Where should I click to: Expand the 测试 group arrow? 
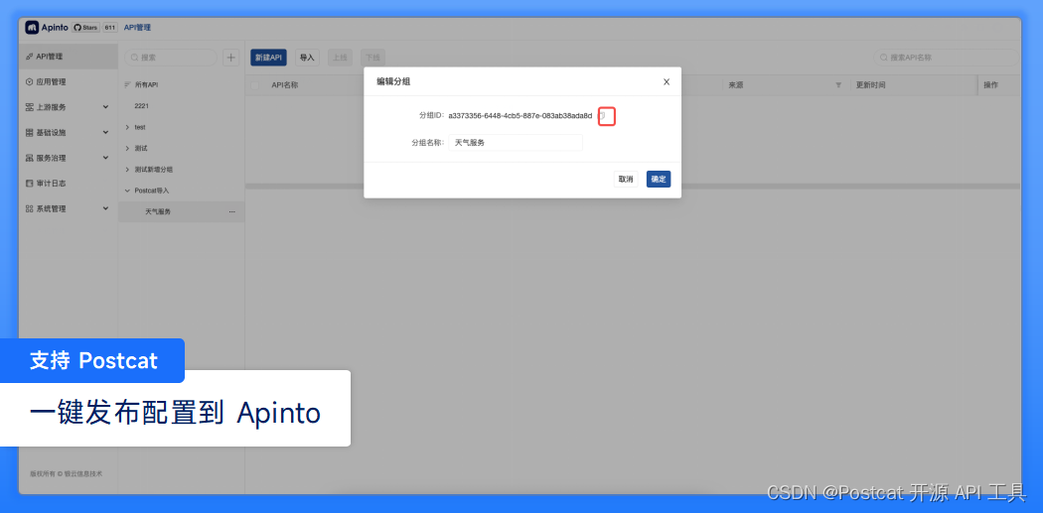point(127,148)
